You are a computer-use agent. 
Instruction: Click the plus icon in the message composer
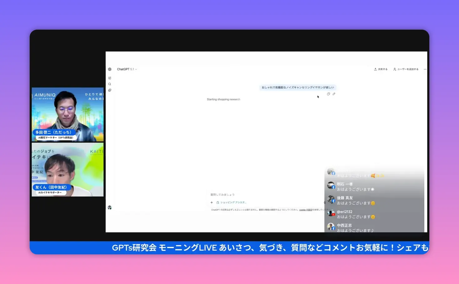pos(212,202)
